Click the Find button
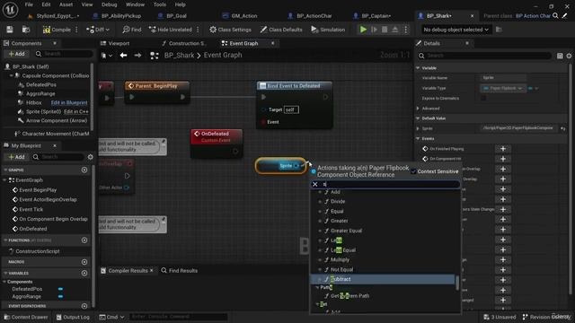Viewport: 575px width, 323px height. [132, 30]
